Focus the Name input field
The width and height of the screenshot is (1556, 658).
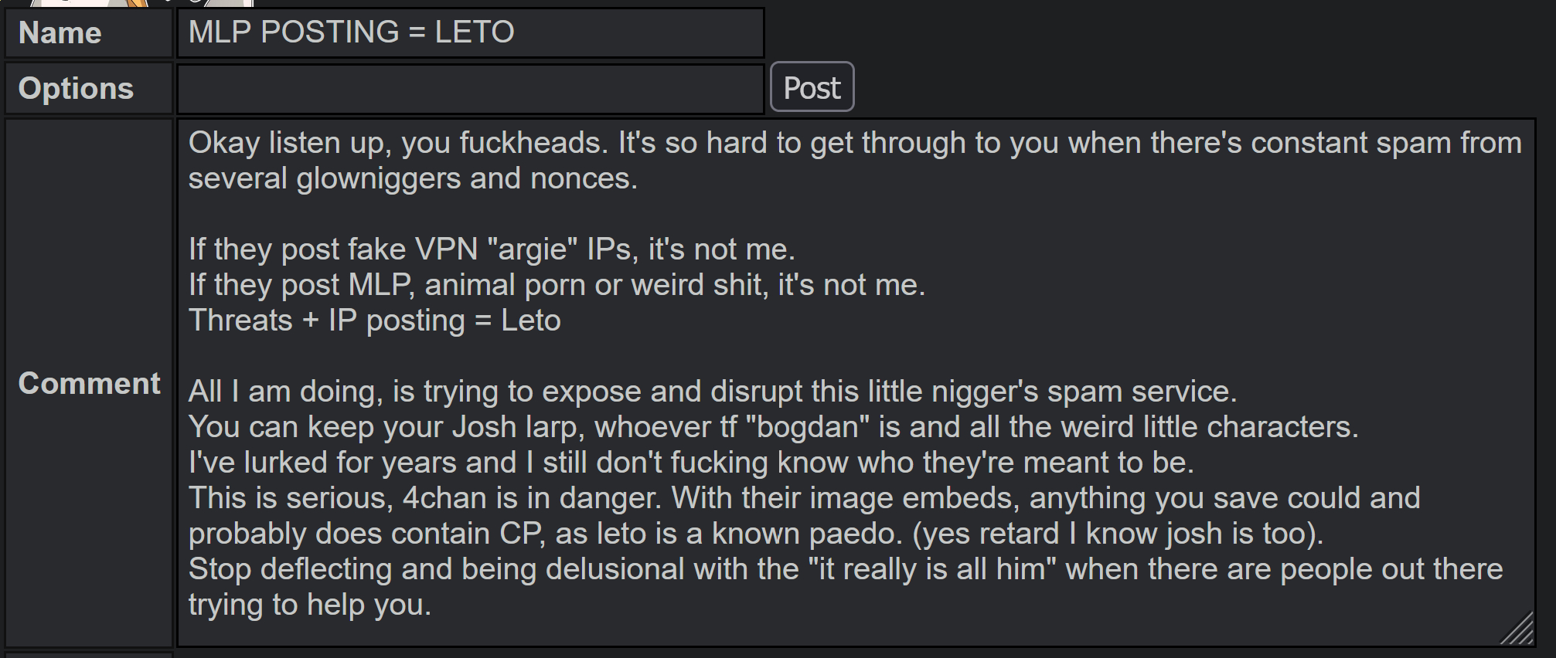470,32
